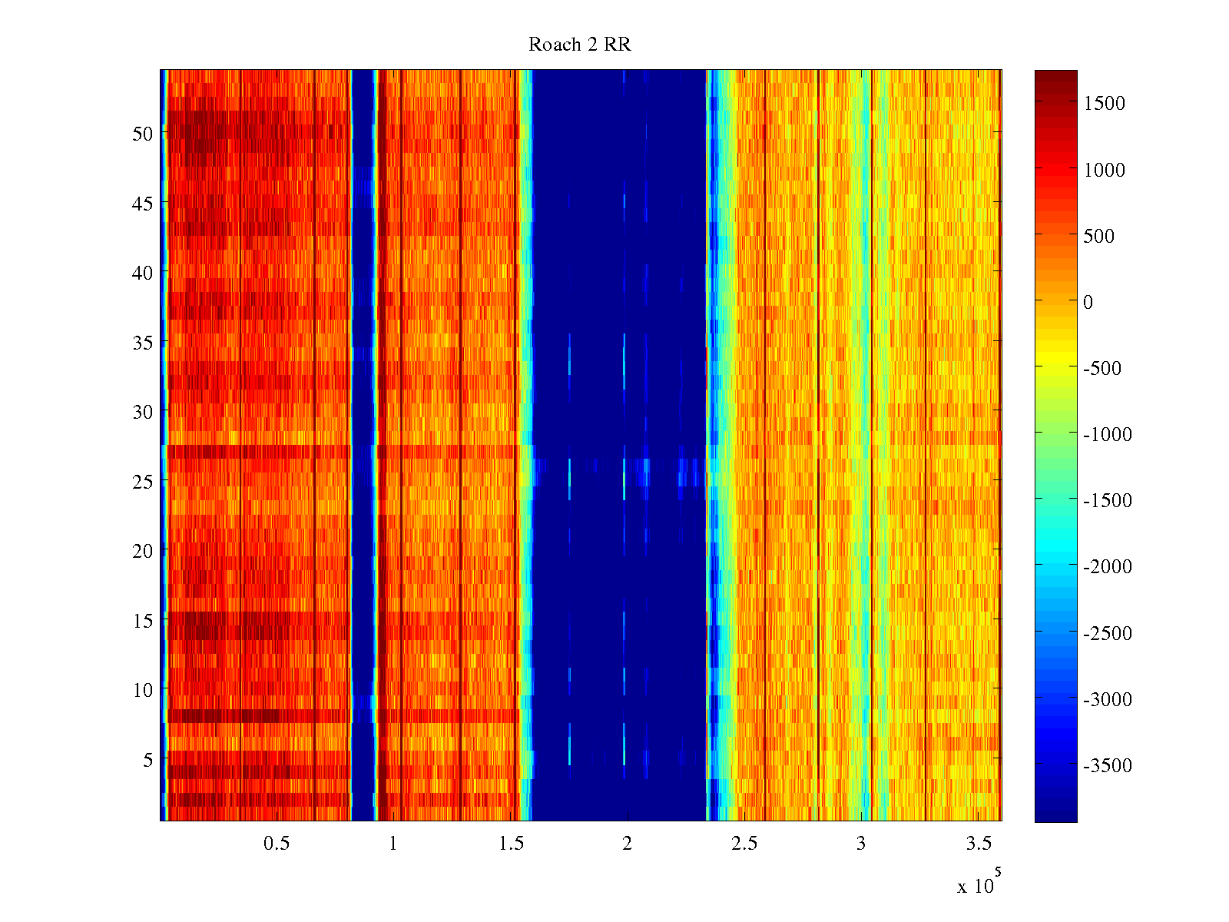Click the x-axis tick label 1.5

tap(511, 844)
